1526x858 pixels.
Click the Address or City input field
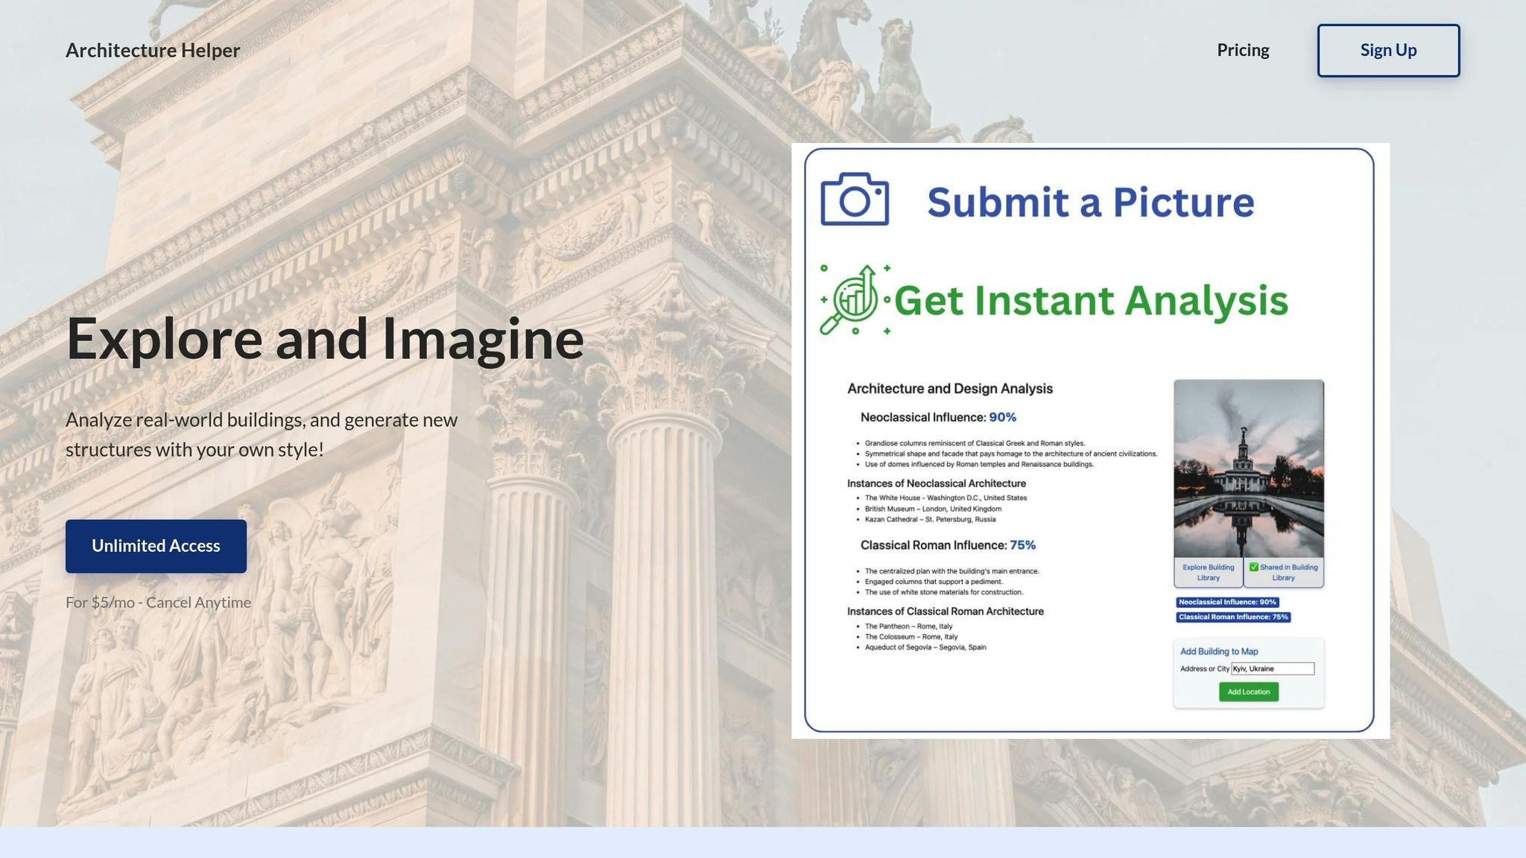pos(1273,669)
